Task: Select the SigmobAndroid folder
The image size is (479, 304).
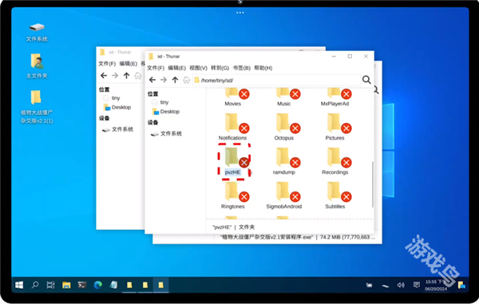Action: 284,195
